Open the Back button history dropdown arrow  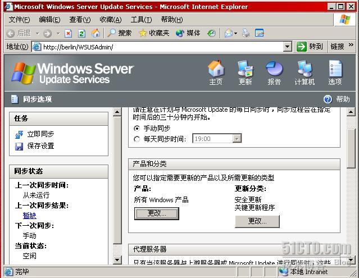(x=37, y=34)
